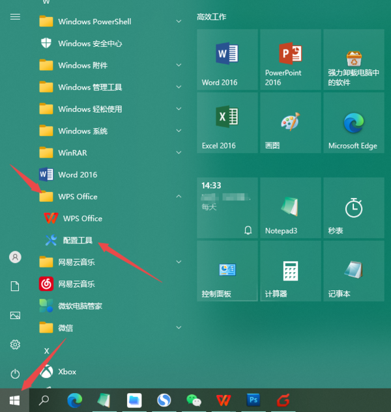Expand Windows 附件 folder chevron
Screen dimensions: 391x412
(179, 65)
